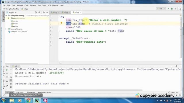The height and width of the screenshot is (103, 184).
Task: Clear all Run console output trash icon
Action: click(x=11, y=87)
